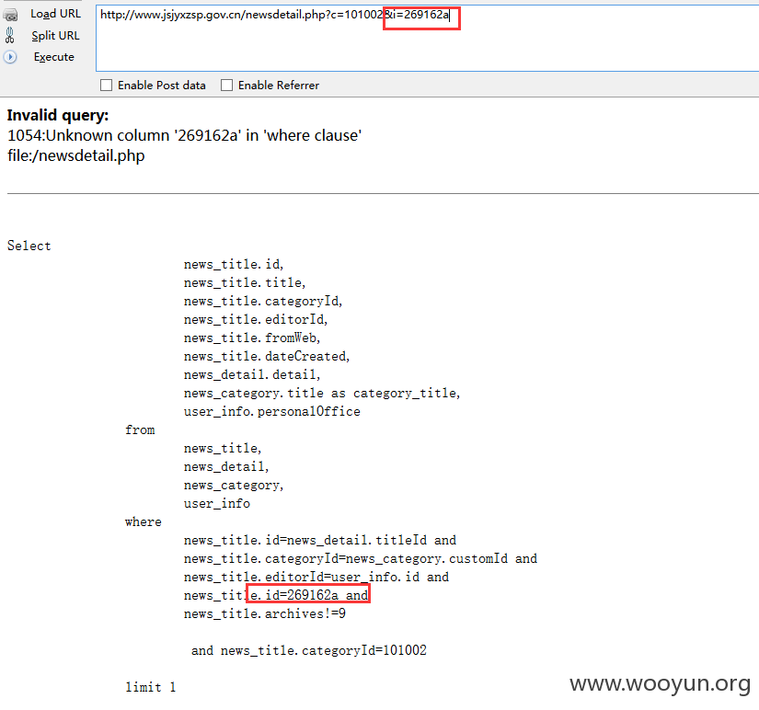The image size is (759, 710).
Task: Click 'news_title.categoryId=news_category.customId and' line
Action: tap(360, 558)
